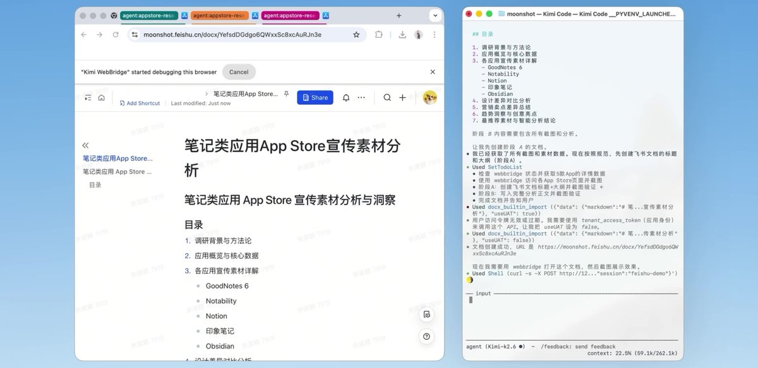Switch to the pink agent:appstore-rese tab group
Viewport: 758px width, 368px height.
tap(290, 15)
